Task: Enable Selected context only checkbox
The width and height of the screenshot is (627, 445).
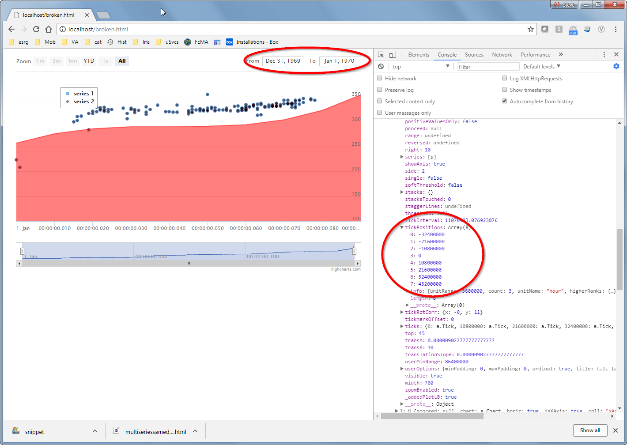Action: tap(380, 101)
